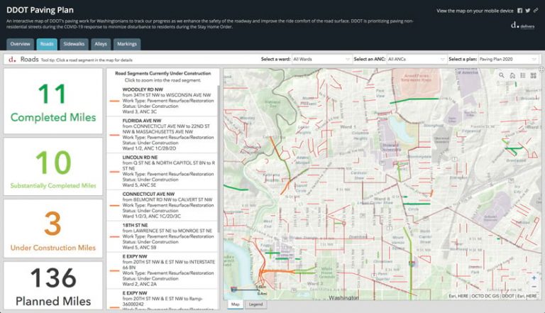
Task: Open the Select a ward dropdown
Action: [x=321, y=59]
